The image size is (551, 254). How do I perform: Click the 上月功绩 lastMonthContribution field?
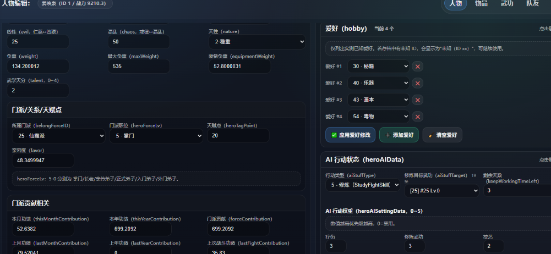(43, 250)
